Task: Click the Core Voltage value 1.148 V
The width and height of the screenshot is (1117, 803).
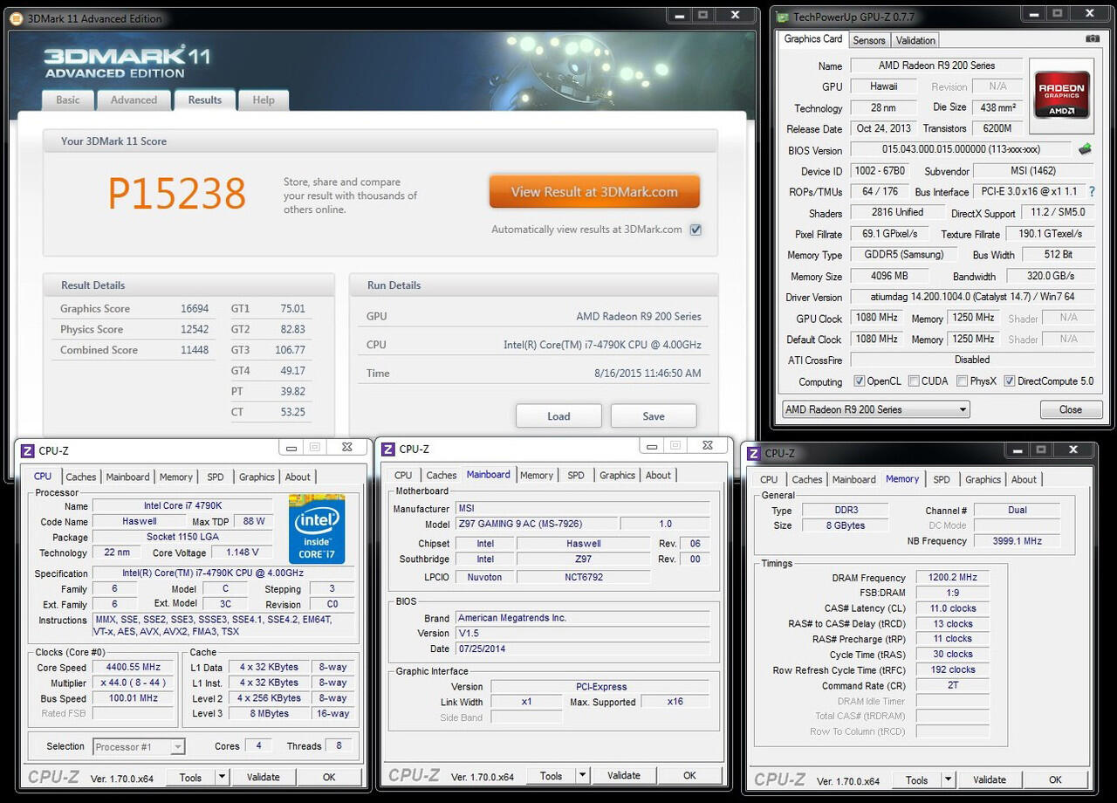Action: pos(242,552)
